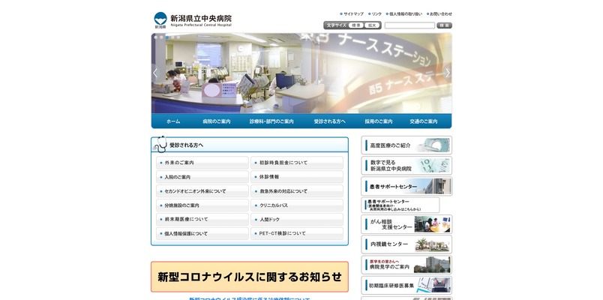Open 内視鏡センター banner
The height and width of the screenshot is (300, 603).
406,244
